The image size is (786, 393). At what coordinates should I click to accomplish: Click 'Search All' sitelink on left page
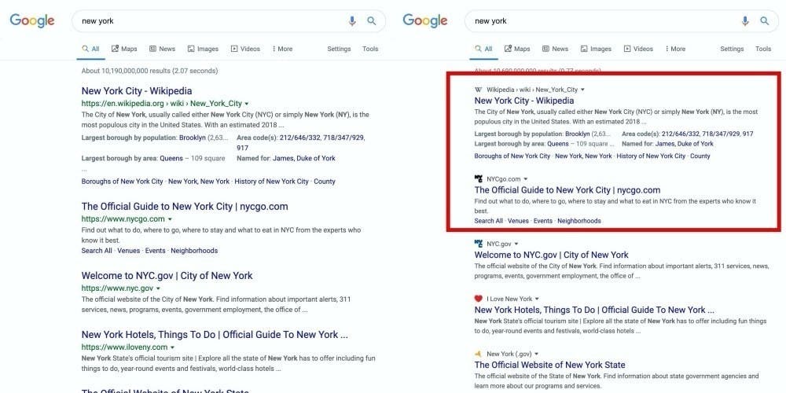[97, 251]
